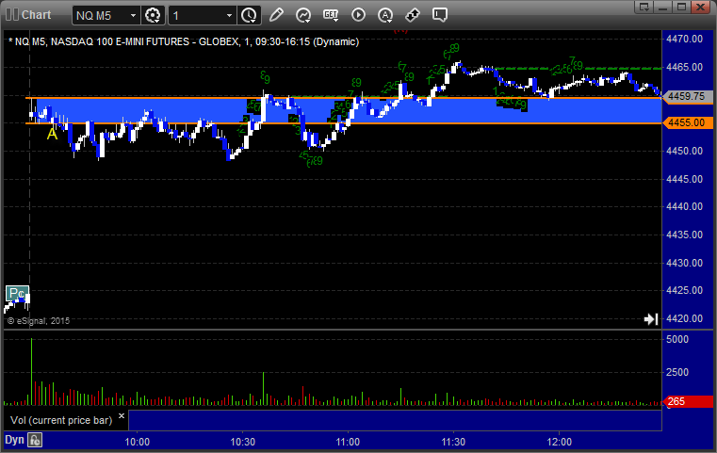Click the orange 4455.00 price tag
The width and height of the screenshot is (717, 453).
687,123
